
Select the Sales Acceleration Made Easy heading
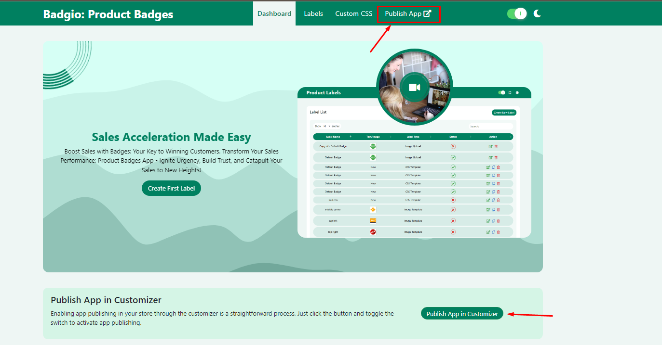click(171, 137)
